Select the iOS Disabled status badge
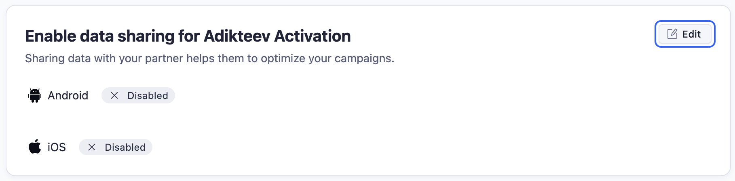 click(x=115, y=147)
